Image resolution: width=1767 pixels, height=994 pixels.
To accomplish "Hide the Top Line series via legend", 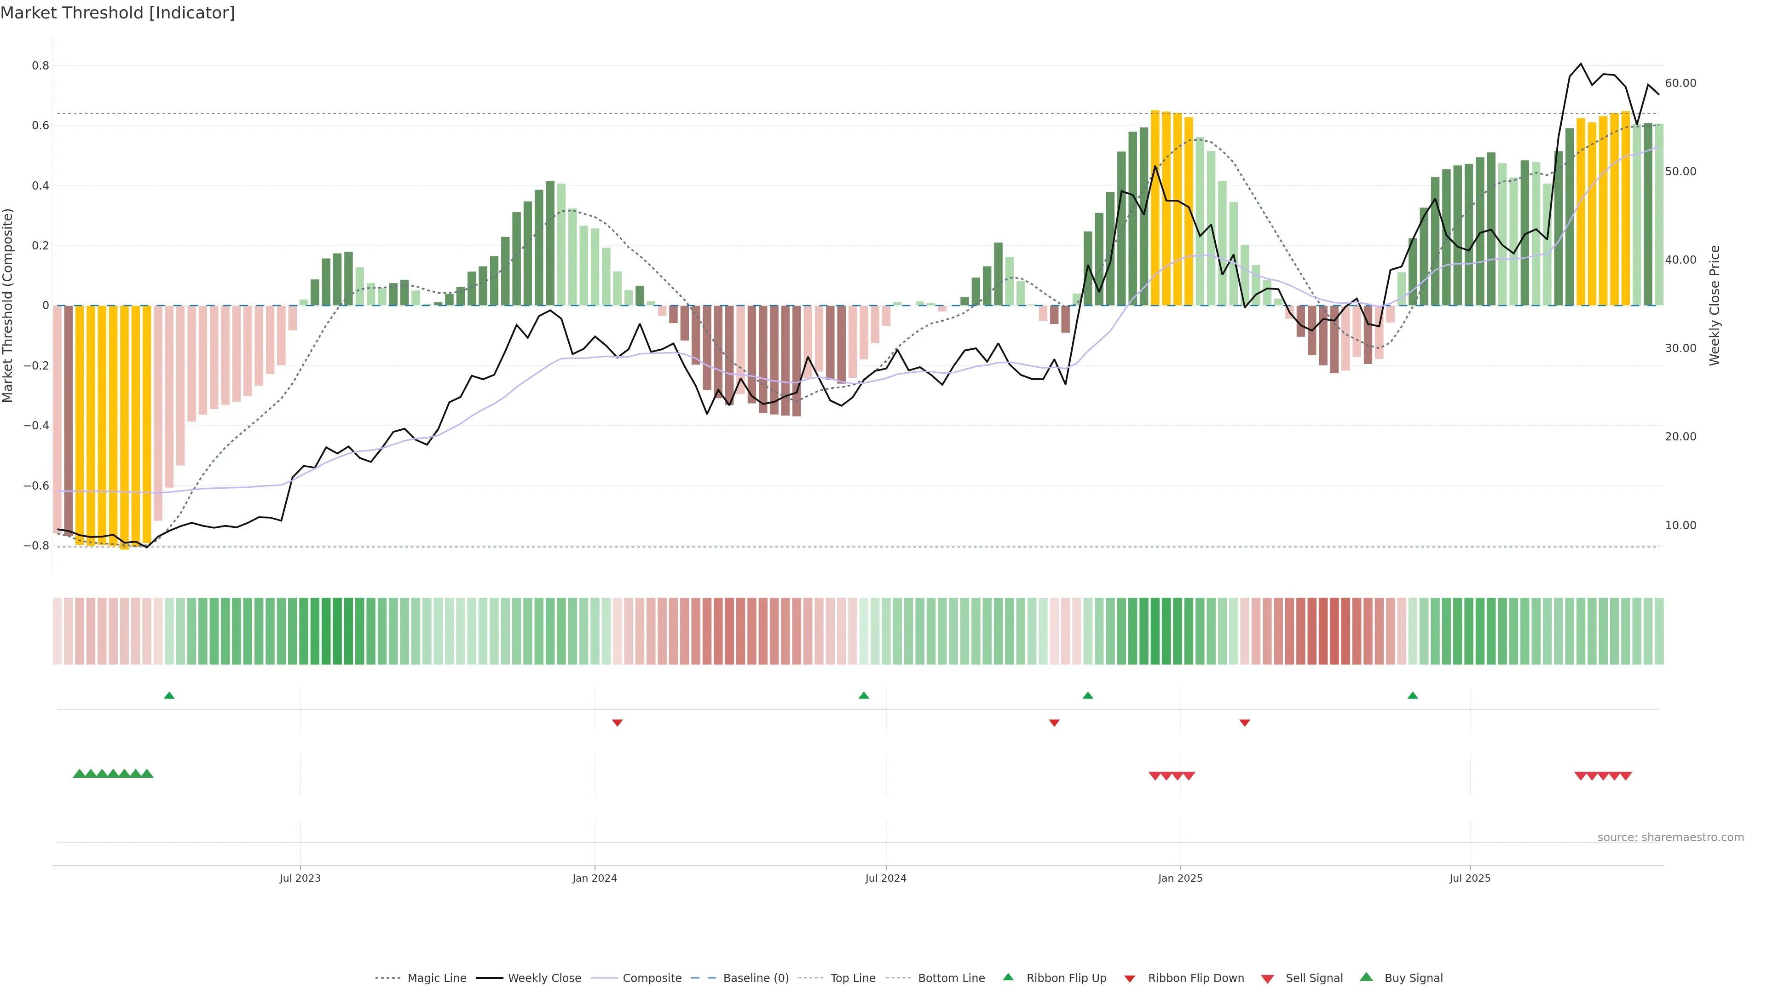I will click(x=853, y=978).
